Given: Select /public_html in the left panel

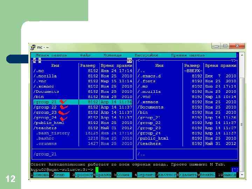Looking at the screenshot, I should coord(83,123).
